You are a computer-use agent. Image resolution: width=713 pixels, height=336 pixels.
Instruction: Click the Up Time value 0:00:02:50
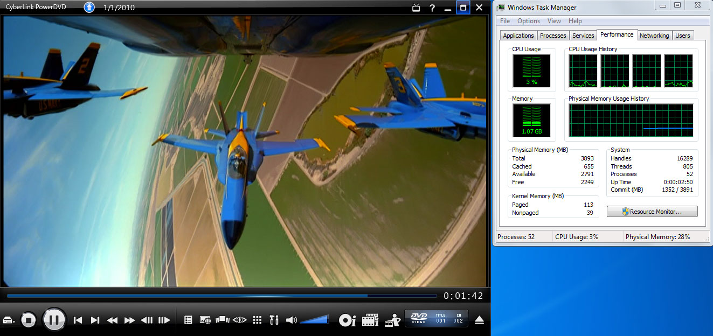(678, 182)
